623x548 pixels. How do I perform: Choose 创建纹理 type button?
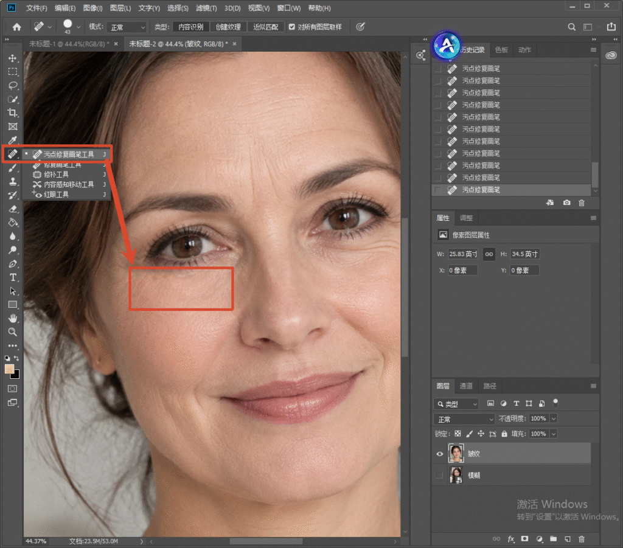(228, 27)
